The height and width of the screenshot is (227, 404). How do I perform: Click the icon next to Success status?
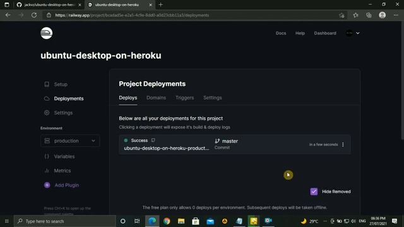tap(153, 140)
